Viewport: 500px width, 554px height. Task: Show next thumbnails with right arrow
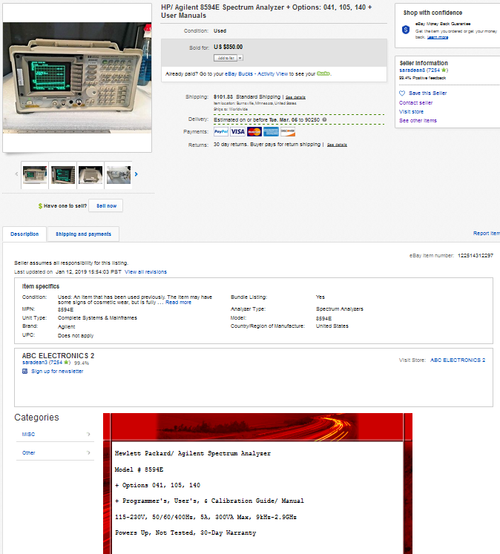point(136,174)
